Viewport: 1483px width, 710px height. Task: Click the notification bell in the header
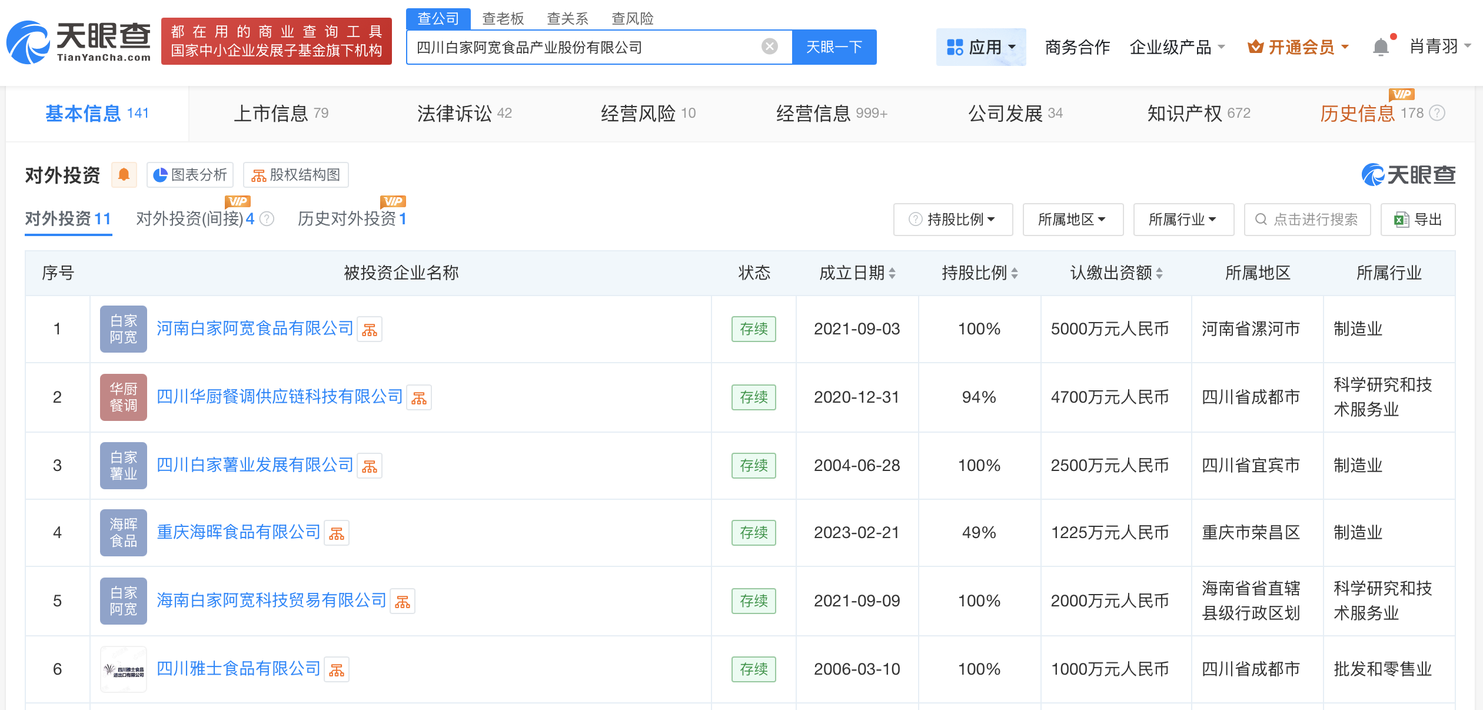tap(1381, 47)
